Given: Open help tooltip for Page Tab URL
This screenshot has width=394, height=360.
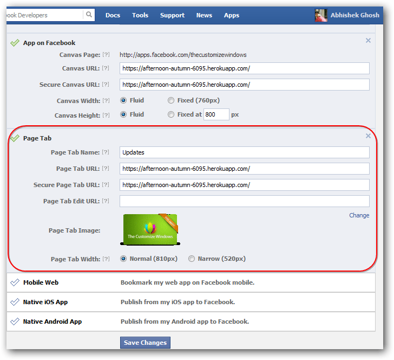Looking at the screenshot, I should [x=106, y=169].
